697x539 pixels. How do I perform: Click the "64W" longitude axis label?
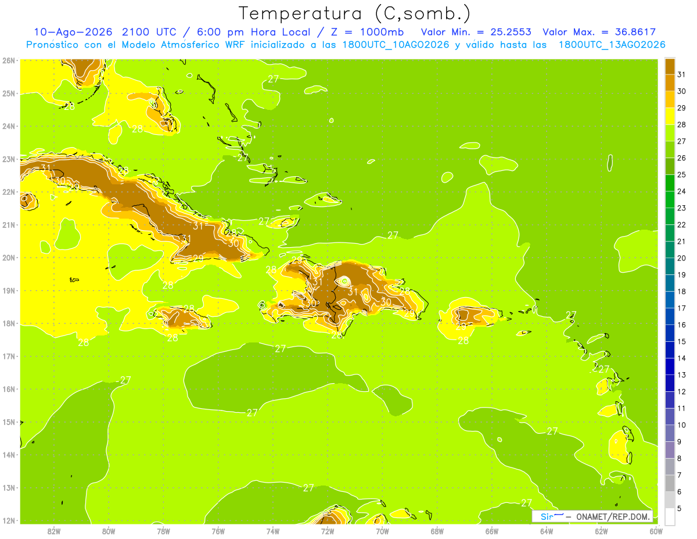coord(547,531)
